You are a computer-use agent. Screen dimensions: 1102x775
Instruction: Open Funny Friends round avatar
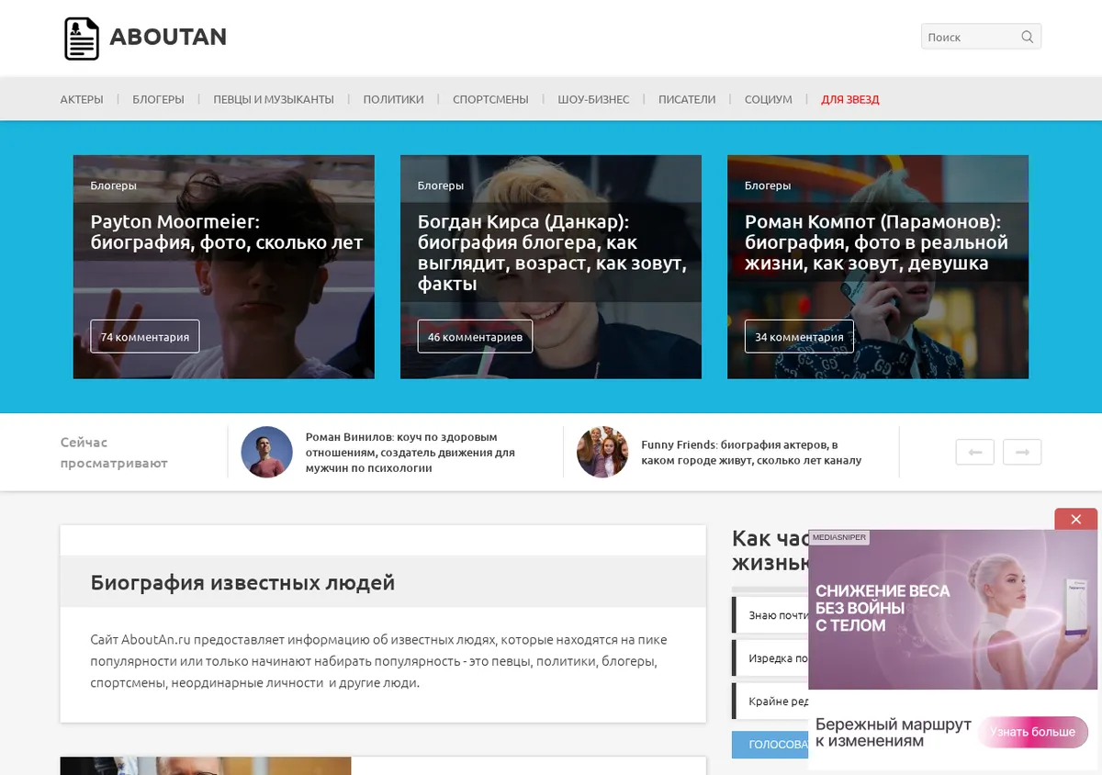point(602,452)
